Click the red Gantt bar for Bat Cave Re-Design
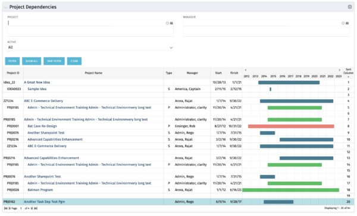The height and width of the screenshot is (216, 357). pos(291,126)
